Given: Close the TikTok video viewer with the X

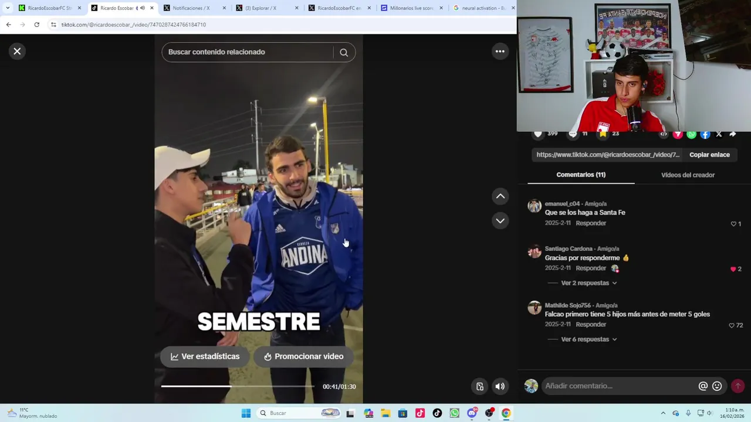Looking at the screenshot, I should (17, 52).
